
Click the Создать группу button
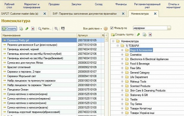pos(122,35)
